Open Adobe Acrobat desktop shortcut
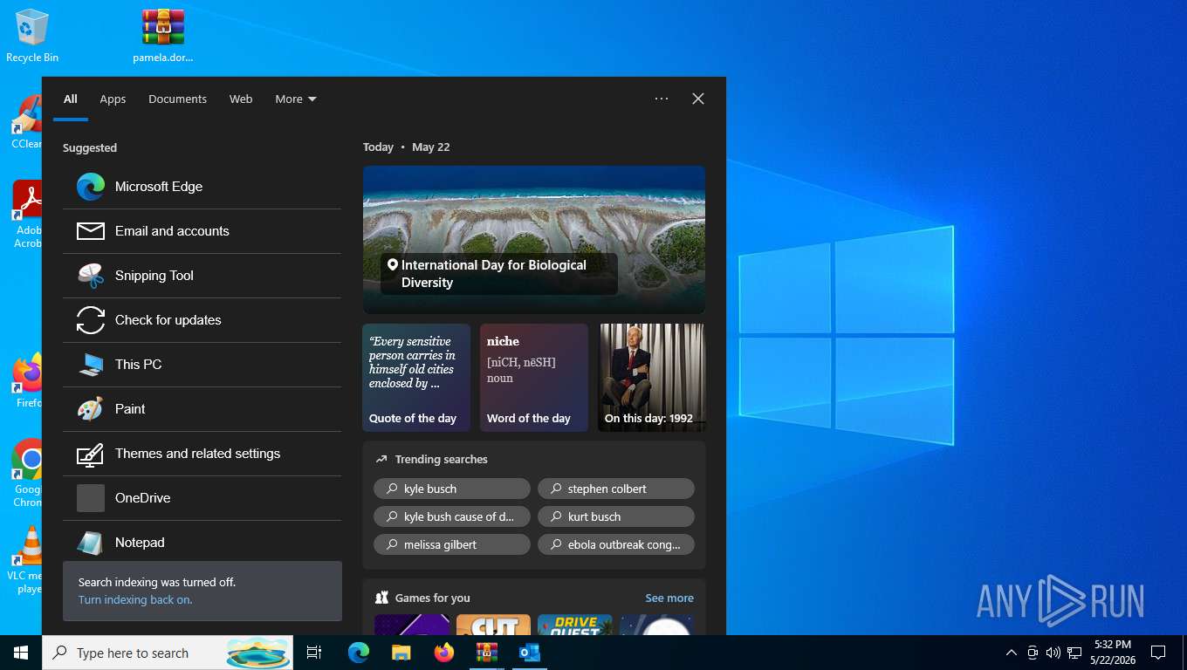 (x=26, y=214)
